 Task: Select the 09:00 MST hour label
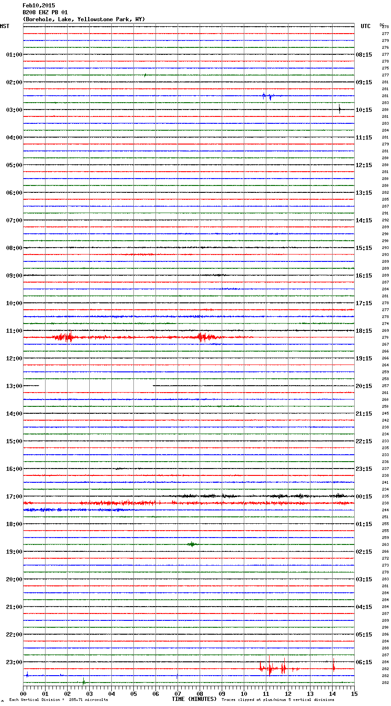[14, 275]
